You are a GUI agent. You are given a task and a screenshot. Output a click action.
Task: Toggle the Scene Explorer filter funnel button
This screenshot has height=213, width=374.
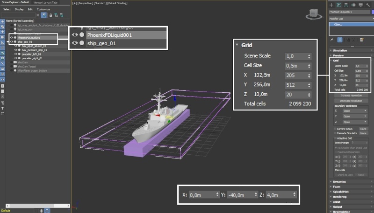click(x=44, y=15)
